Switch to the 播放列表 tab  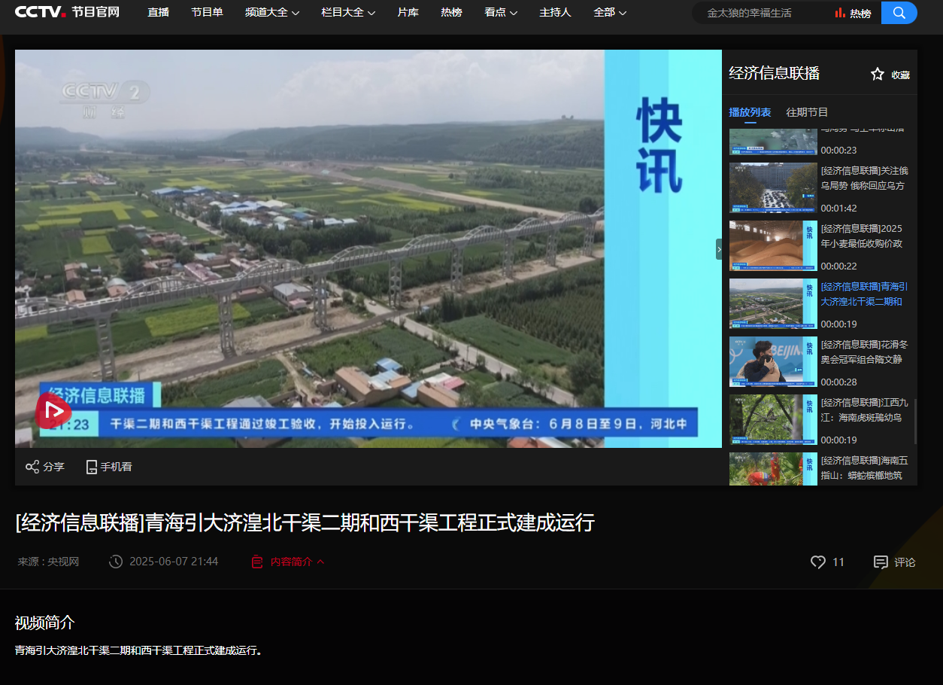tap(750, 112)
